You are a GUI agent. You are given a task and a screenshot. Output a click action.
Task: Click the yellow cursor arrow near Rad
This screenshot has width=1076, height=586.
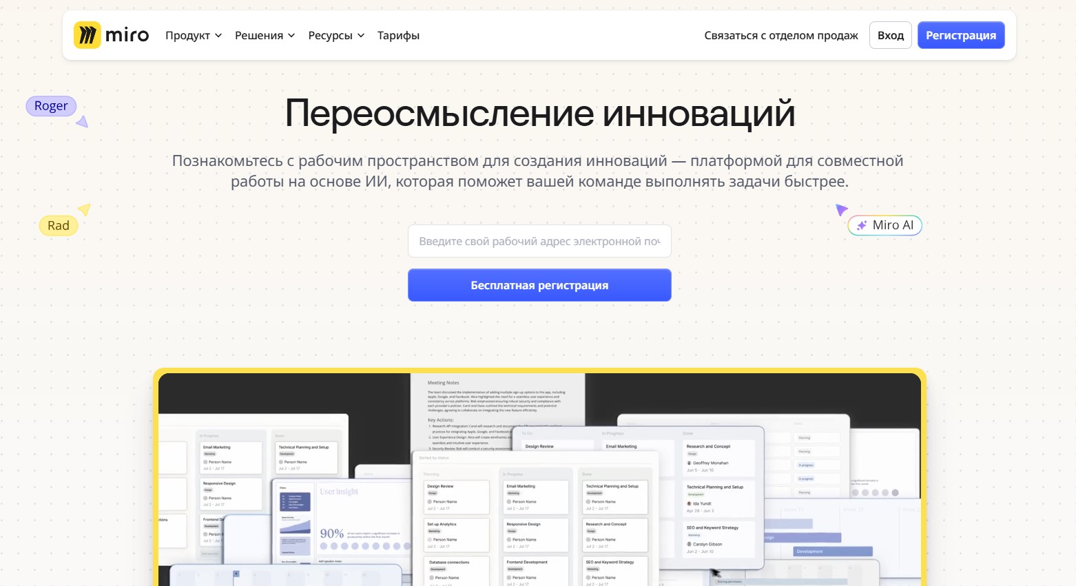click(x=84, y=209)
